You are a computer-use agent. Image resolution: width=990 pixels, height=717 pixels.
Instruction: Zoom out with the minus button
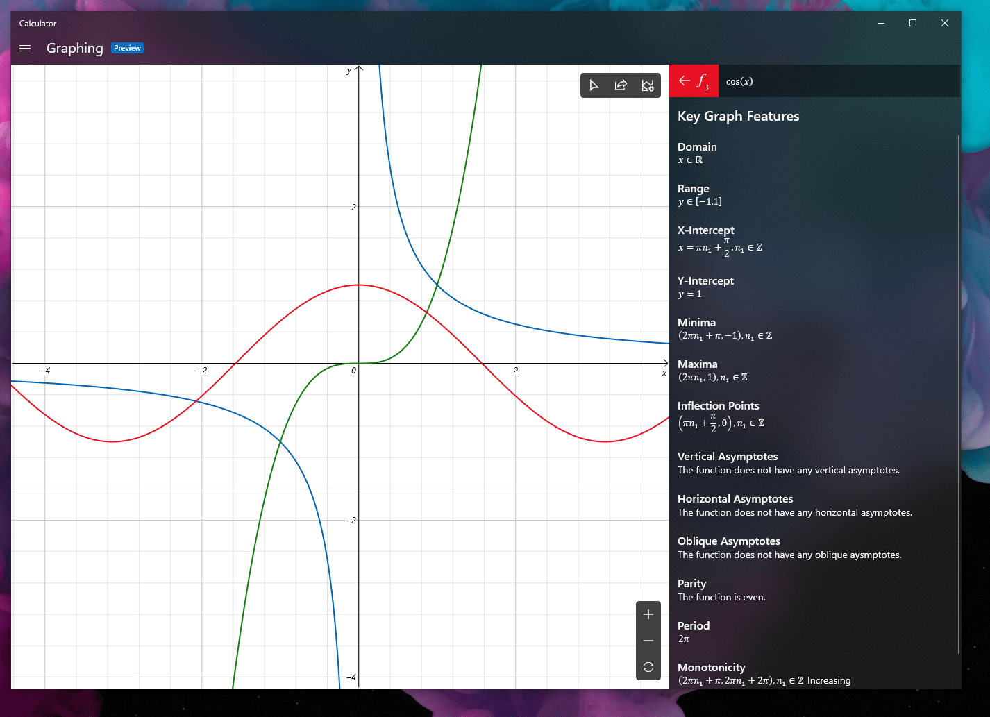pos(648,641)
